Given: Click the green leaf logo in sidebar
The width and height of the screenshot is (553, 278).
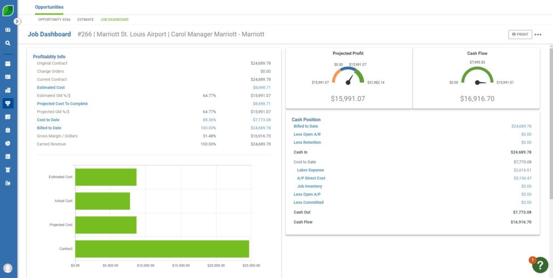Looking at the screenshot, I should click(8, 10).
